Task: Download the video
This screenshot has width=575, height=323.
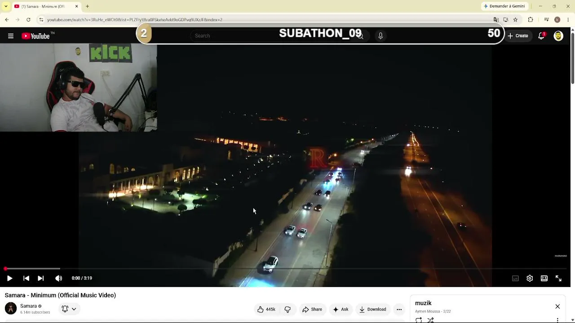Action: click(x=373, y=309)
